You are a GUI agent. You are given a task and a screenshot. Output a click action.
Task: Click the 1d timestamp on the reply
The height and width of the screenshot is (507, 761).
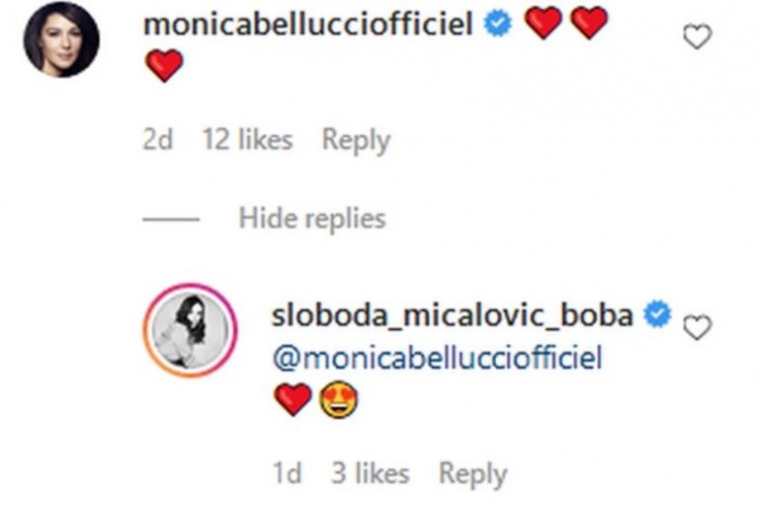click(x=287, y=473)
